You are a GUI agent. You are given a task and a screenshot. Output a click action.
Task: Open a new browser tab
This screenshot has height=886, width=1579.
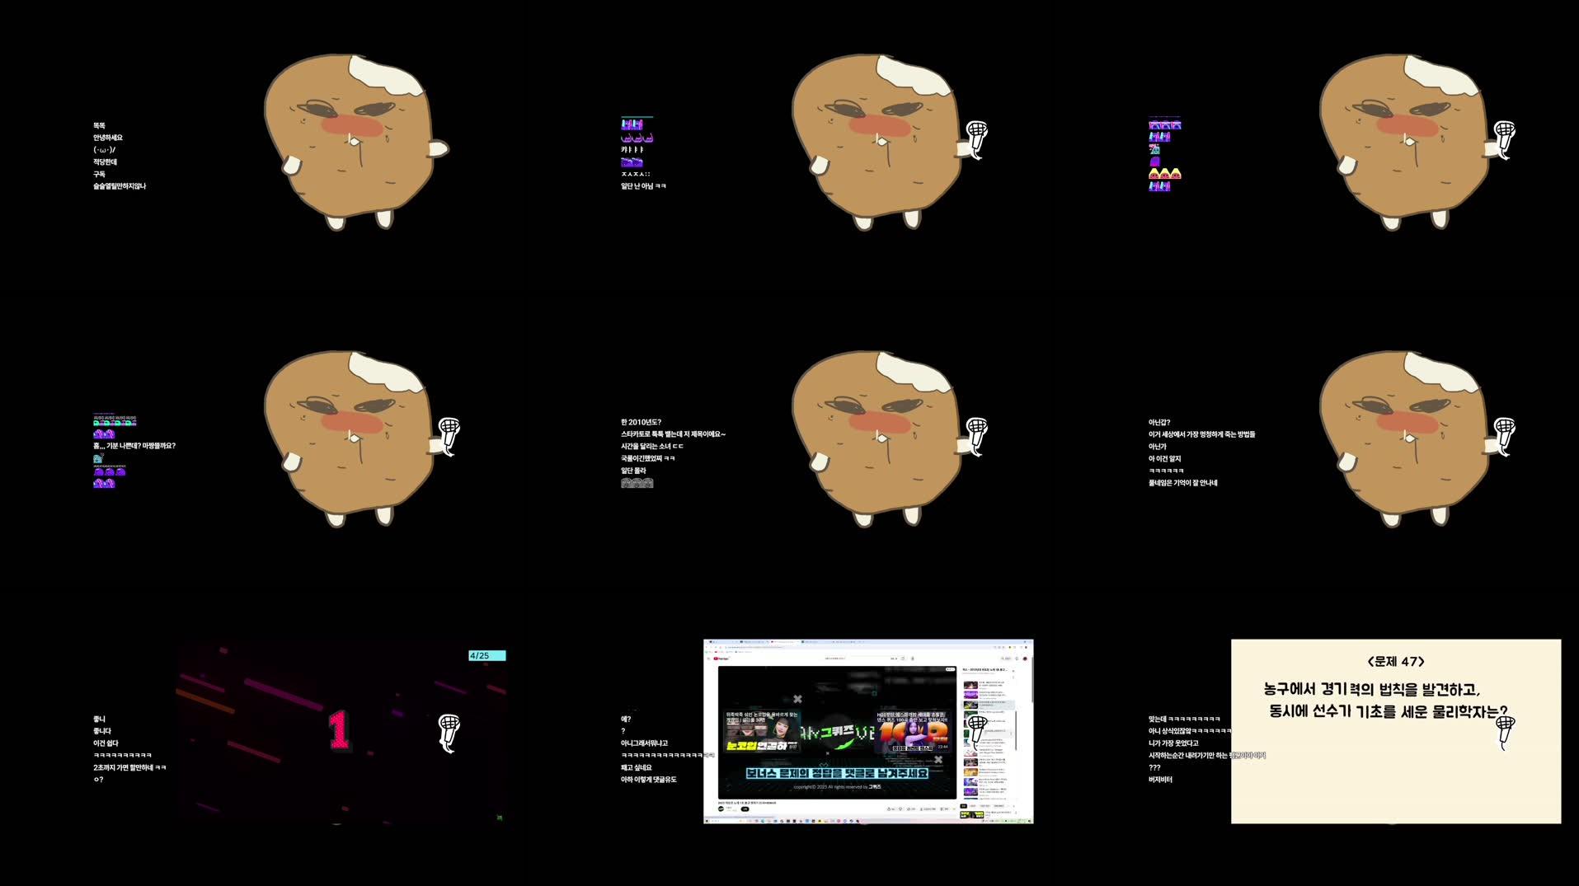[x=863, y=642]
